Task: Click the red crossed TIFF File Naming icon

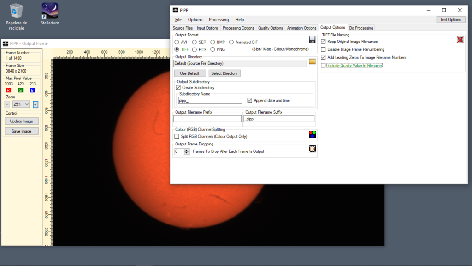Action: (x=460, y=40)
